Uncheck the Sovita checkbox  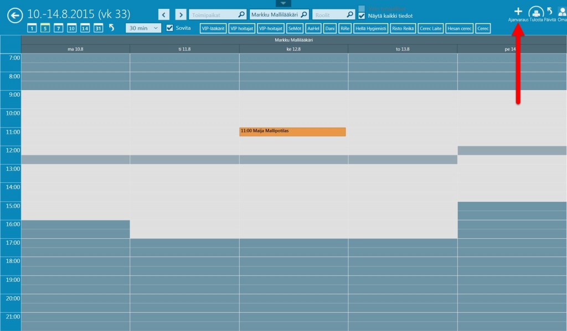pyautogui.click(x=170, y=28)
